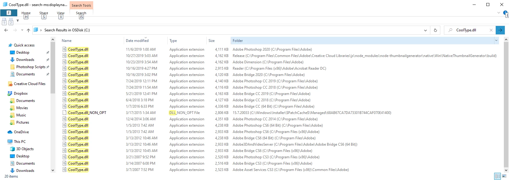This screenshot has width=509, height=180.
Task: Click the DLL icon for Adobe Dimension row
Action: (64, 62)
